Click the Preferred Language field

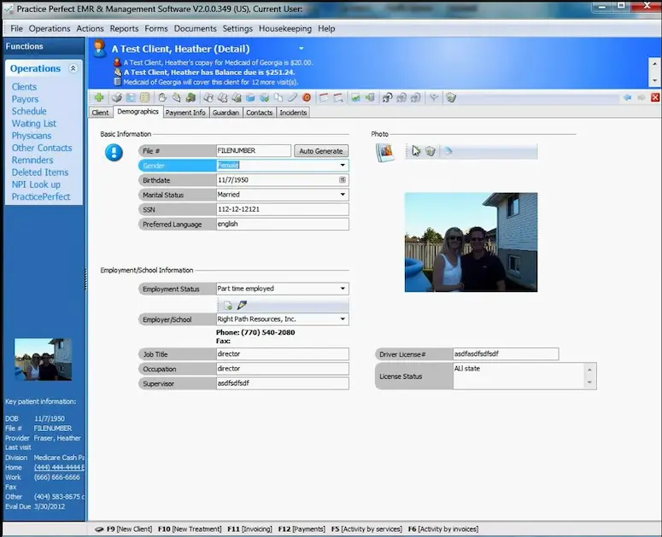[283, 224]
